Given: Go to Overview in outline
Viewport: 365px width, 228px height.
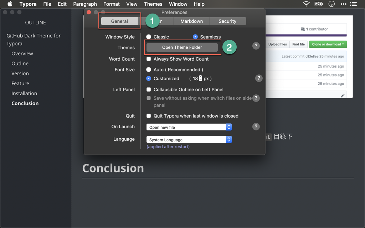Looking at the screenshot, I should click(22, 53).
